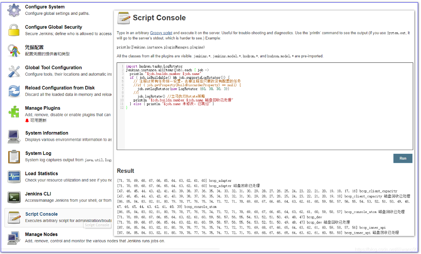
Task: Run the Groovy script
Action: click(x=403, y=158)
